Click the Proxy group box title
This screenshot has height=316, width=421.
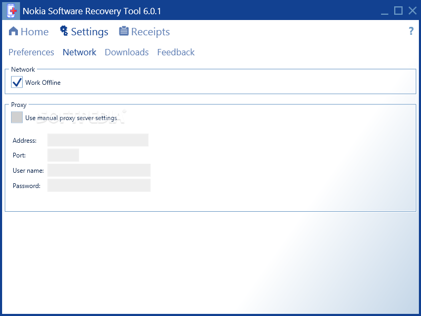point(19,105)
